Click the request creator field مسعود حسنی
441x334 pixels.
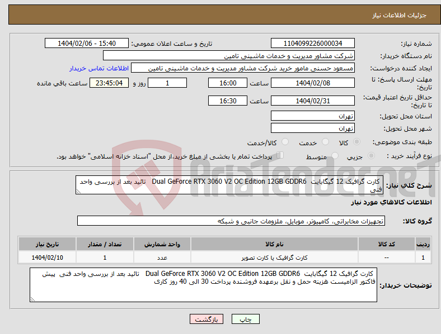click(x=243, y=68)
